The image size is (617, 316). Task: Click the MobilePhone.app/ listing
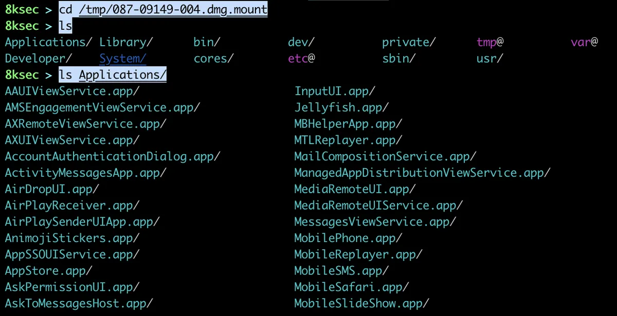[348, 238]
